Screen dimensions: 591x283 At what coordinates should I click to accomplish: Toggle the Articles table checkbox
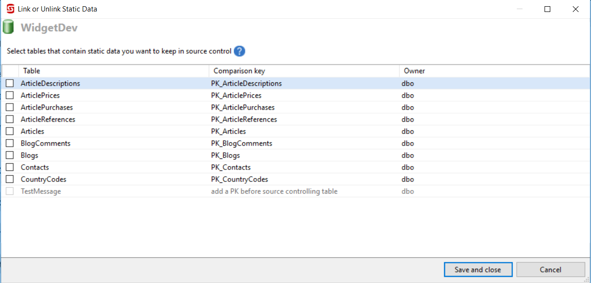(10, 131)
